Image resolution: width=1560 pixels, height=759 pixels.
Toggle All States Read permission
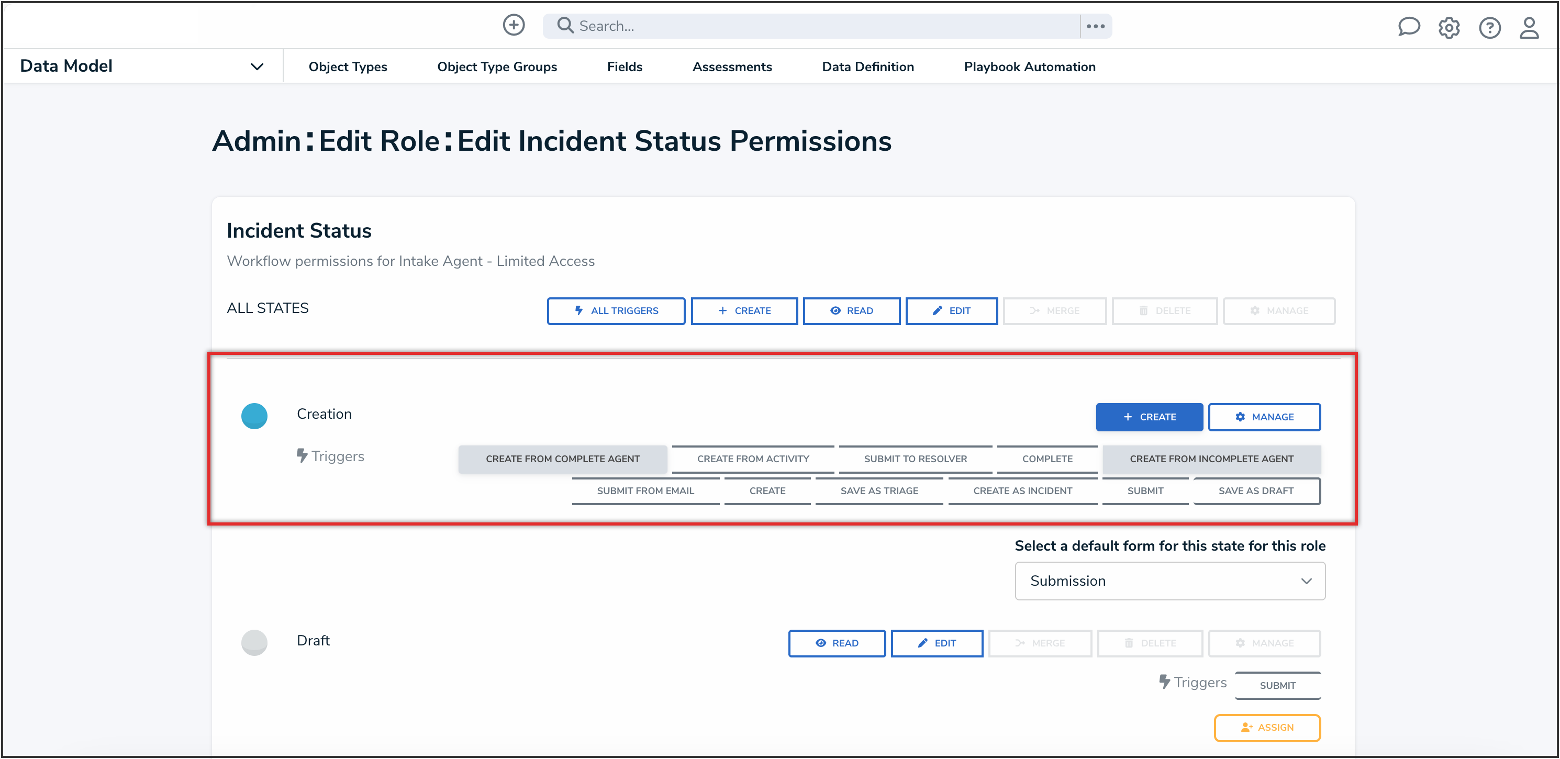[851, 311]
